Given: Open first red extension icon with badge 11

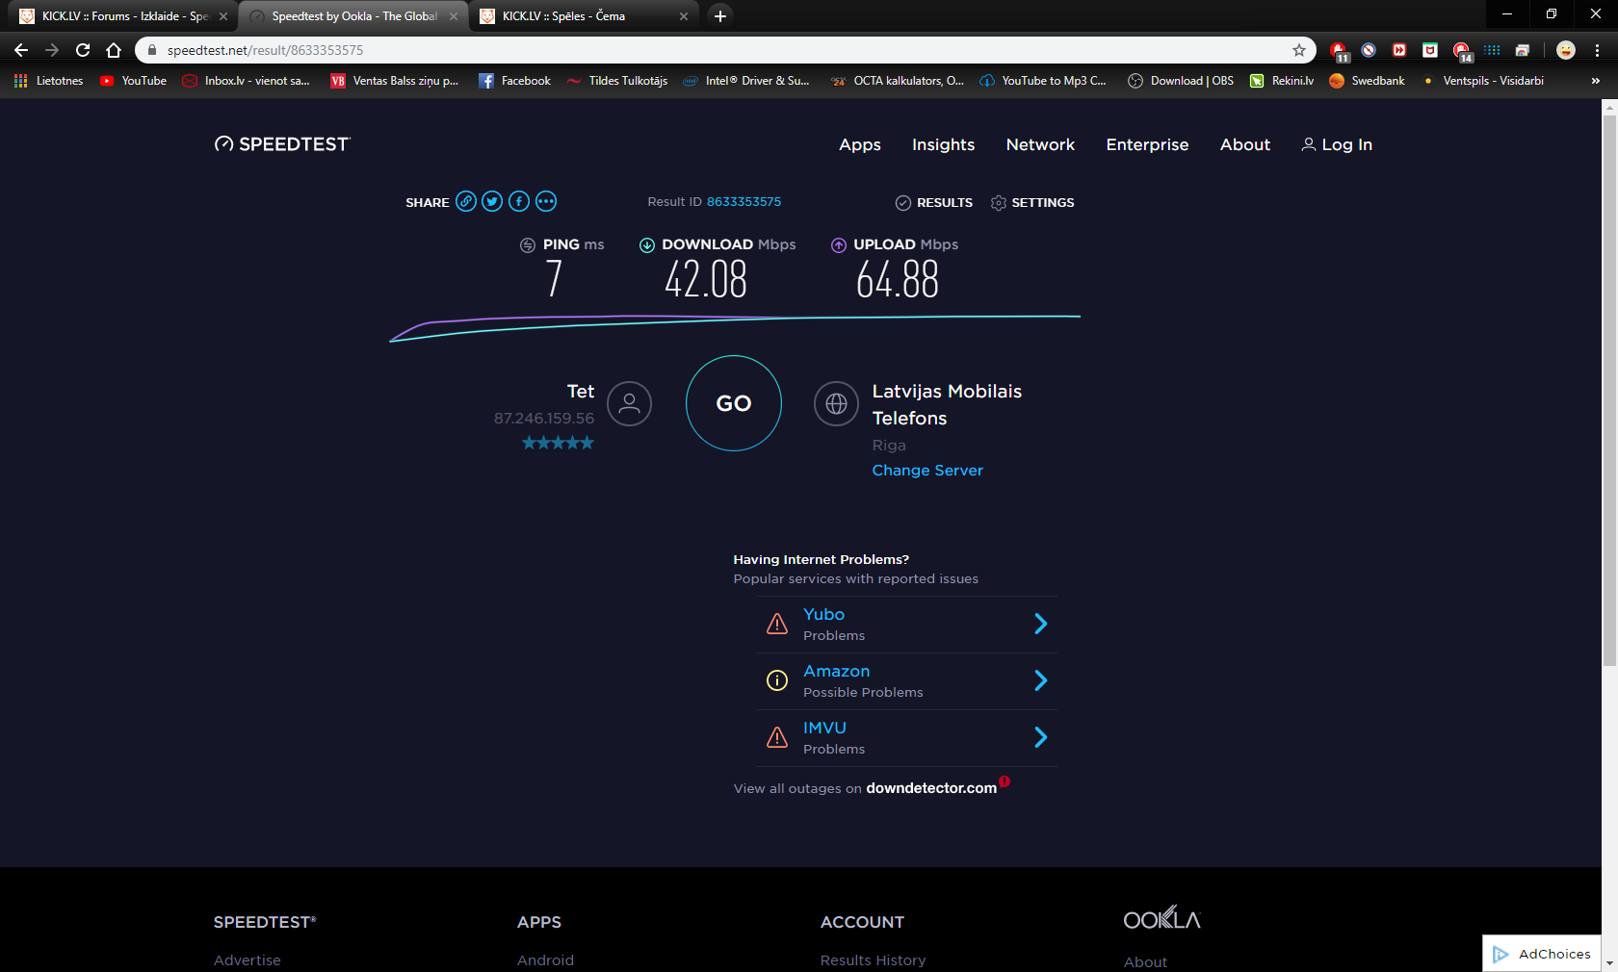Looking at the screenshot, I should [1338, 50].
